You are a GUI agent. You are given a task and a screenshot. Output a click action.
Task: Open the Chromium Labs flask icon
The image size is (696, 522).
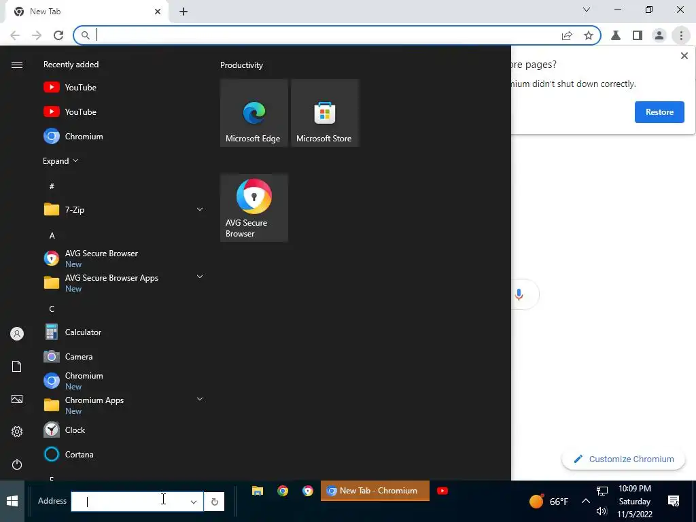pyautogui.click(x=616, y=35)
